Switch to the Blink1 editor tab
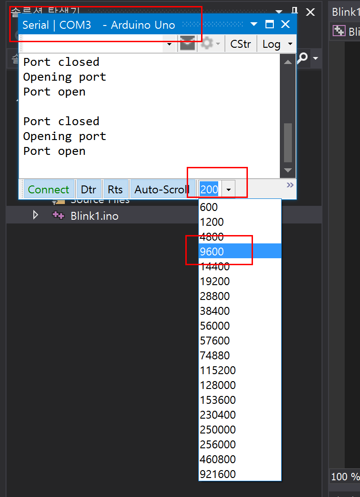Viewport: 360px width, 497px height. click(x=346, y=12)
